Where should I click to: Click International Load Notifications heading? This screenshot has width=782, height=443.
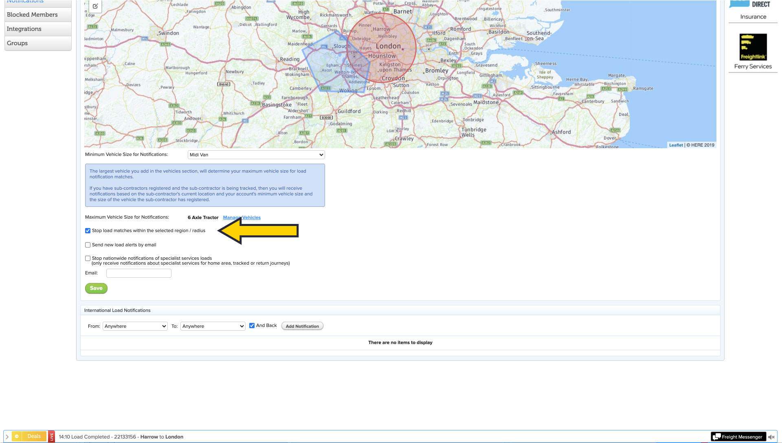pos(117,310)
